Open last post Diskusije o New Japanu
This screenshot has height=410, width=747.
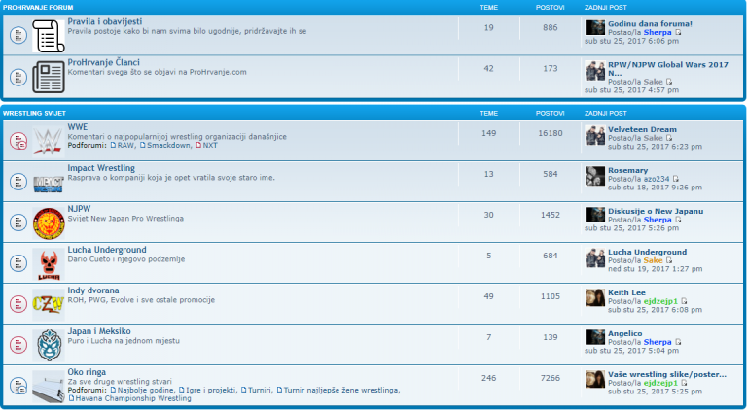pos(656,212)
